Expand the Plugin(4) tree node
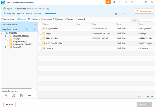 pos(6,39)
